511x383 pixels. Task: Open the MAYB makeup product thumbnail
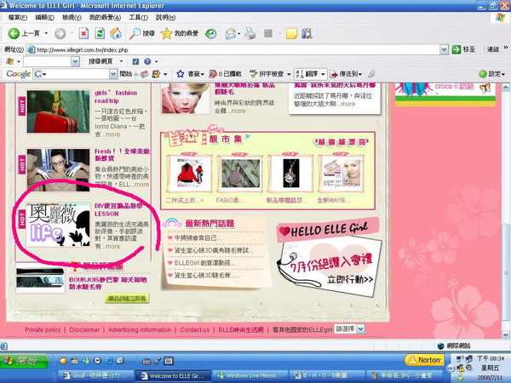click(342, 174)
